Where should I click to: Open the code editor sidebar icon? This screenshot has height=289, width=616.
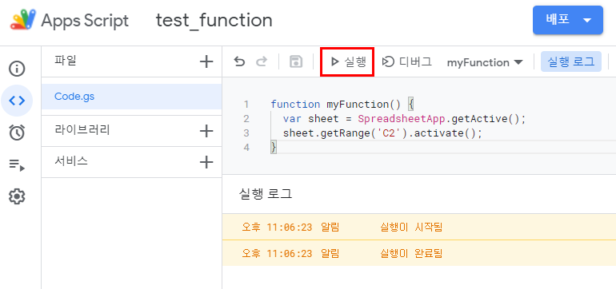coord(17,101)
